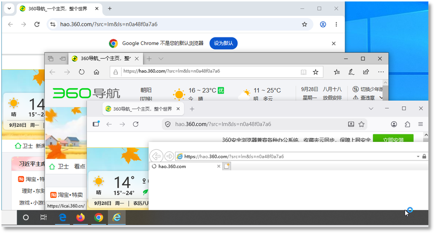435x234 pixels.
Task: Open Task View on taskbar
Action: 44,218
